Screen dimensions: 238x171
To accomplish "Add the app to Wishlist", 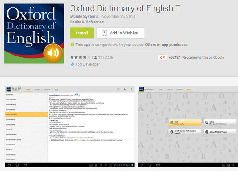I will coord(120,33).
